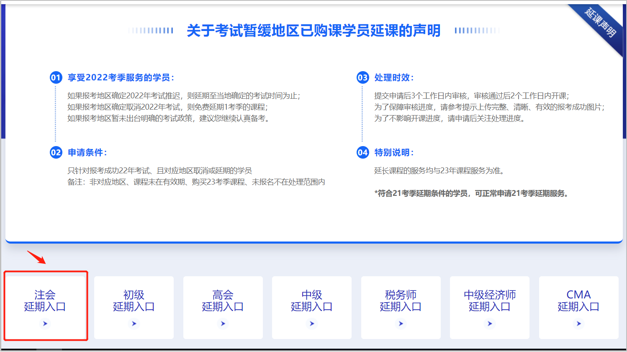The width and height of the screenshot is (627, 352).
Task: Click the arrow icon in 高会延期入口 card
Action: [223, 324]
